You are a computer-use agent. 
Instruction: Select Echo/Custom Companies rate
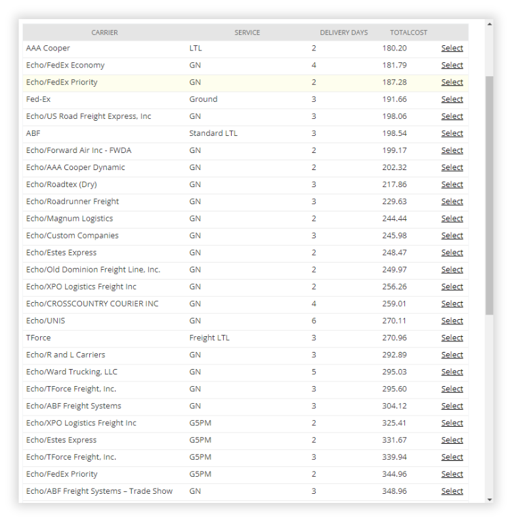pos(452,236)
